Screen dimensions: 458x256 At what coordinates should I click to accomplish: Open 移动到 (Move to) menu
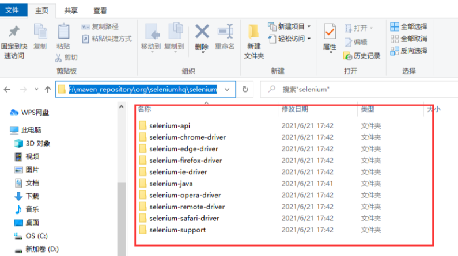pos(151,37)
